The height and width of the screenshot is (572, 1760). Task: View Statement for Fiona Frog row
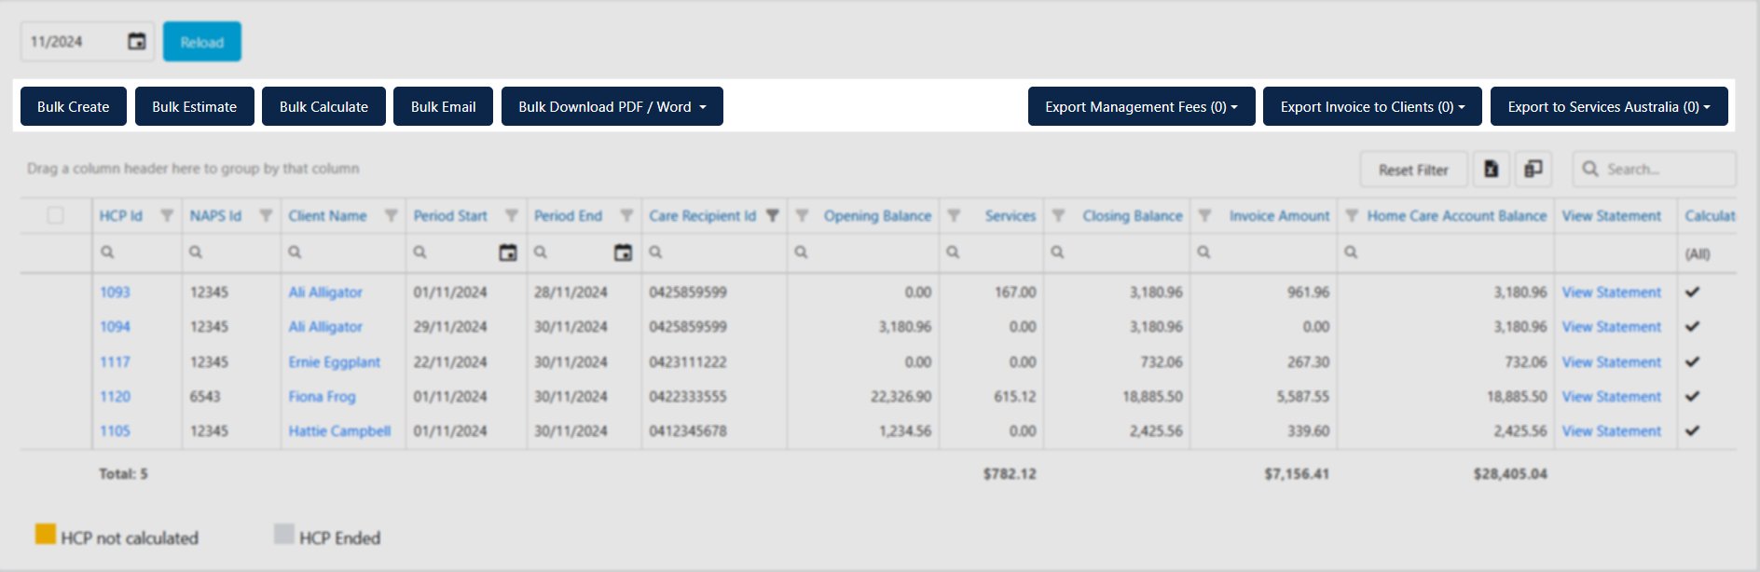click(1611, 396)
